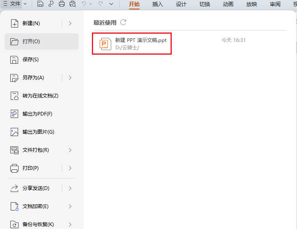Refresh the 最近使用 recent files list
This screenshot has width=297, height=229.
pyautogui.click(x=123, y=22)
